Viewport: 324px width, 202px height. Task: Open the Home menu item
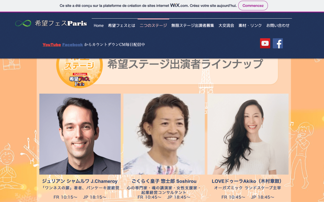(x=98, y=26)
